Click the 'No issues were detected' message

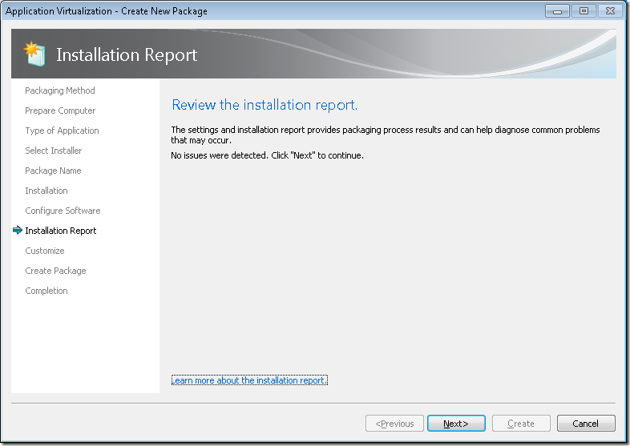[x=267, y=155]
